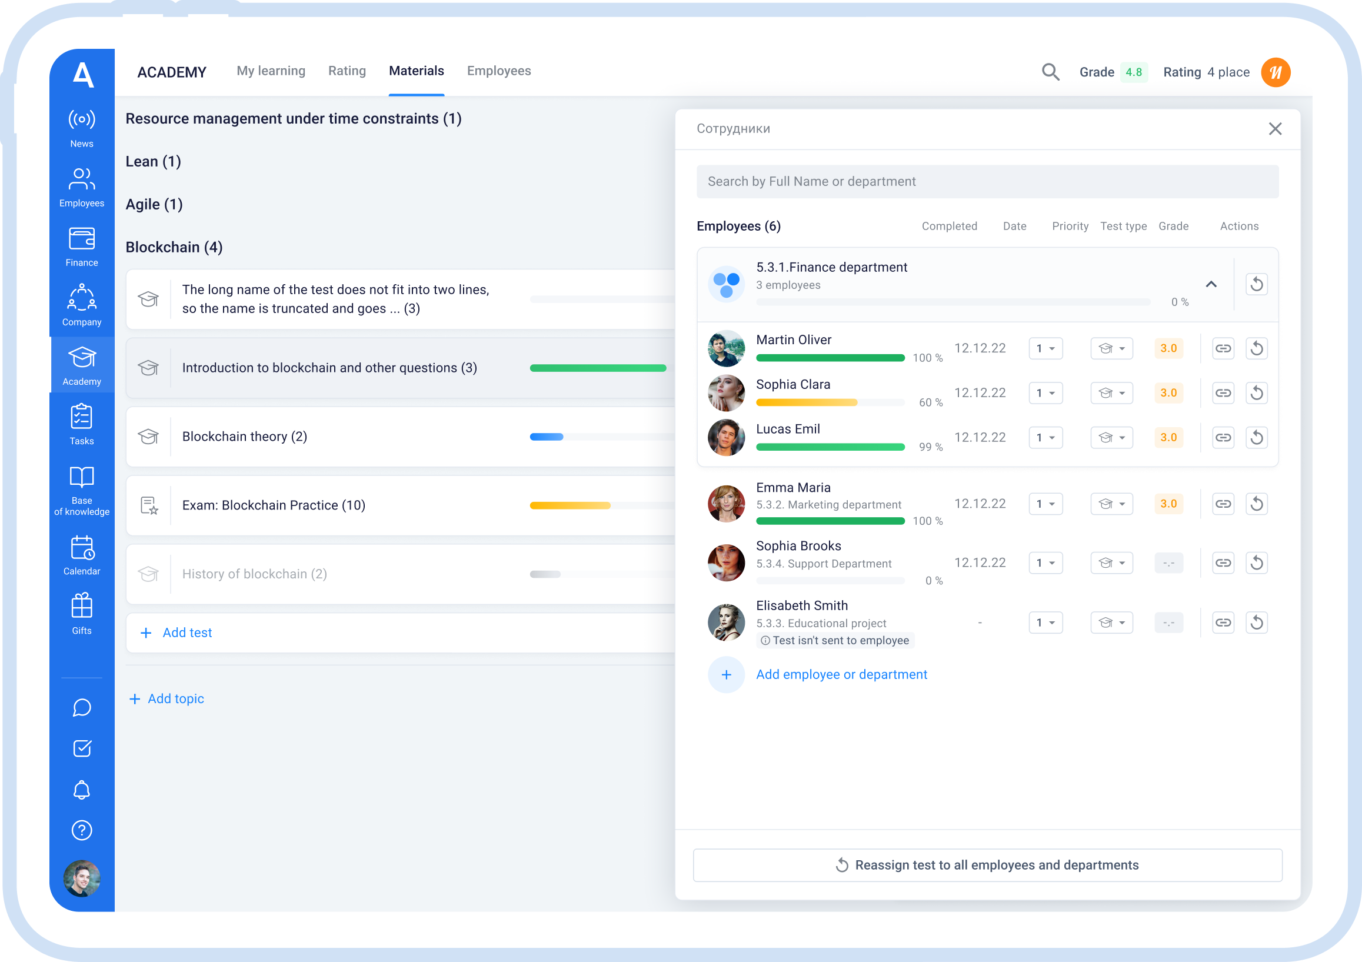Open the help question mark icon
Screen dimensions: 1362x962
(82, 830)
